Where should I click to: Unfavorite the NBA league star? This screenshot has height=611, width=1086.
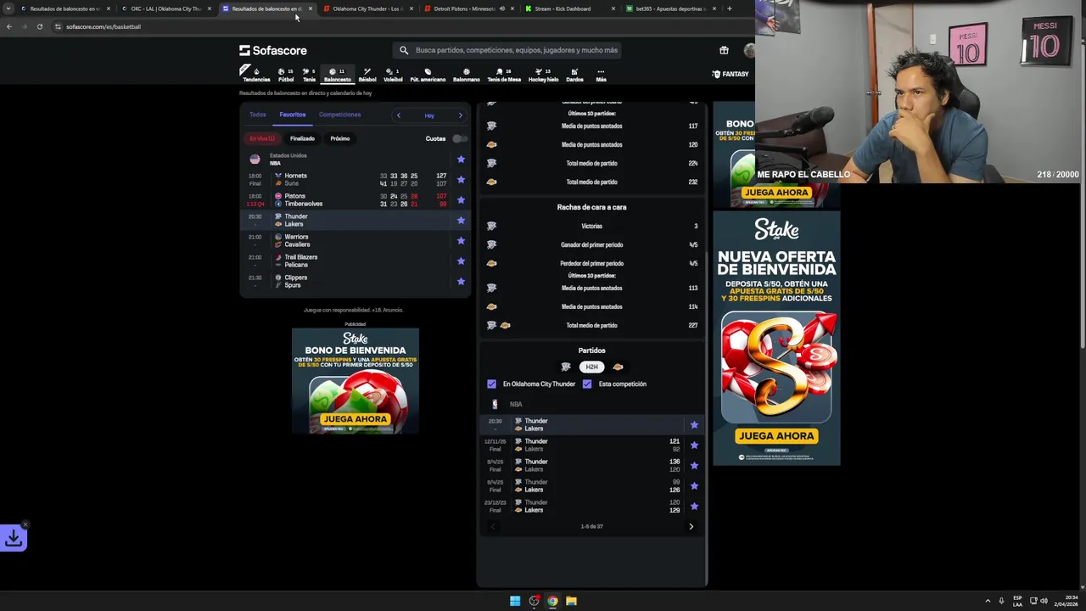tap(461, 159)
